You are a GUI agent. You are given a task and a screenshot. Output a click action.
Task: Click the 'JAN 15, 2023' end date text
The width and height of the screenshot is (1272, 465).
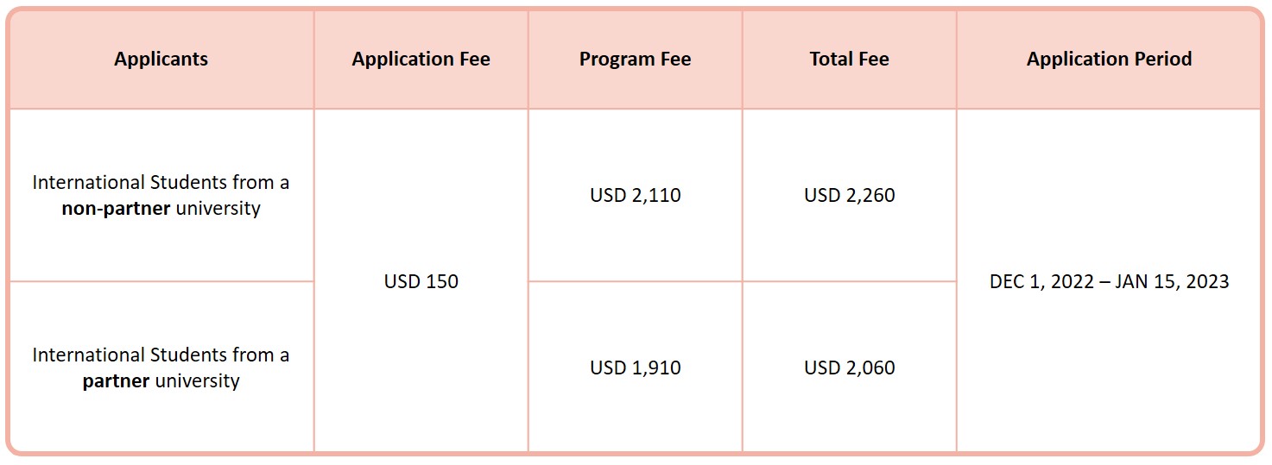point(1172,281)
